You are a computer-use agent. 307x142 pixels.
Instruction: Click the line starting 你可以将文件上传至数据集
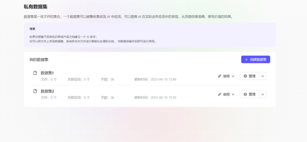(93, 41)
